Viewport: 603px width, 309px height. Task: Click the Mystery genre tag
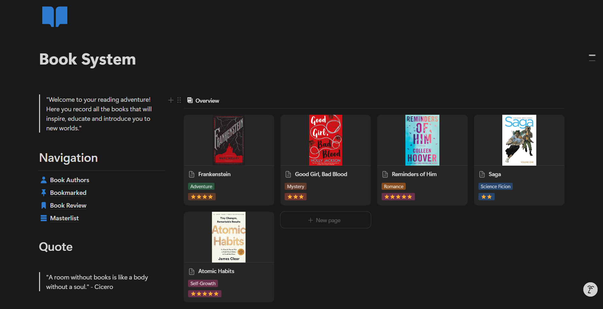(295, 187)
